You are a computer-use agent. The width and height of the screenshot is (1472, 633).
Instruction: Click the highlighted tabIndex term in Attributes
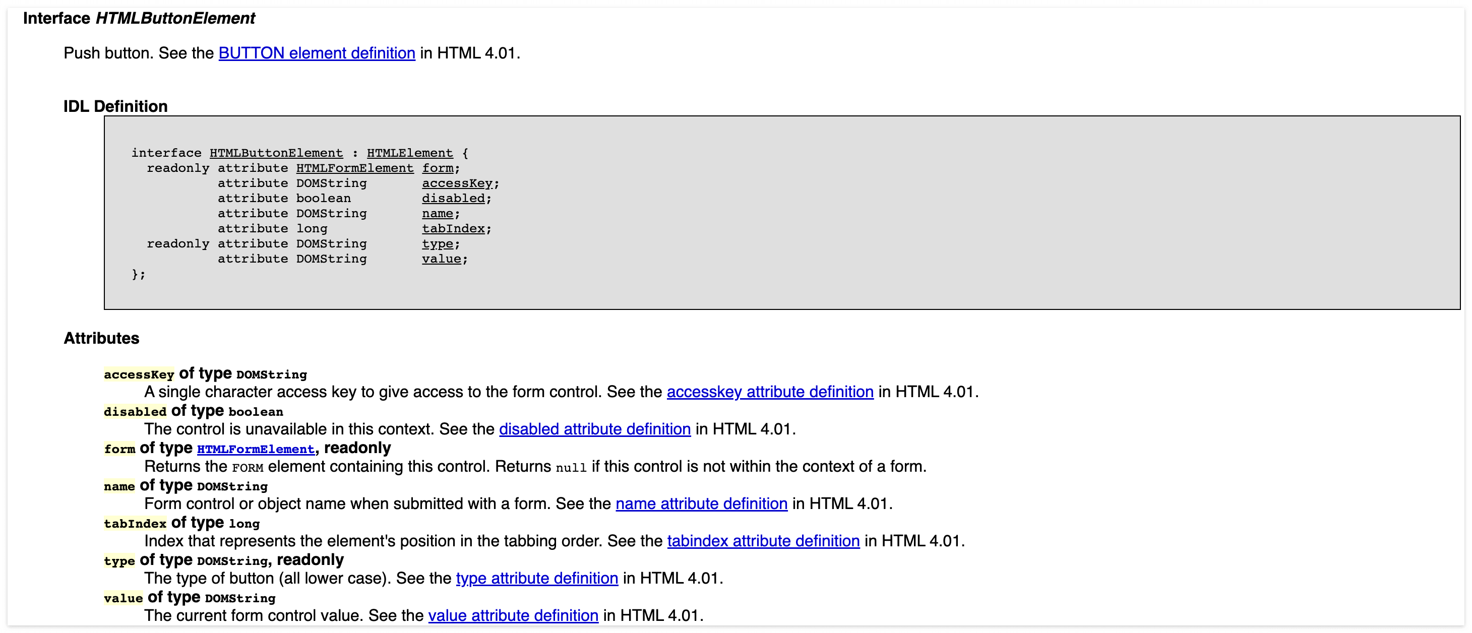coord(135,524)
